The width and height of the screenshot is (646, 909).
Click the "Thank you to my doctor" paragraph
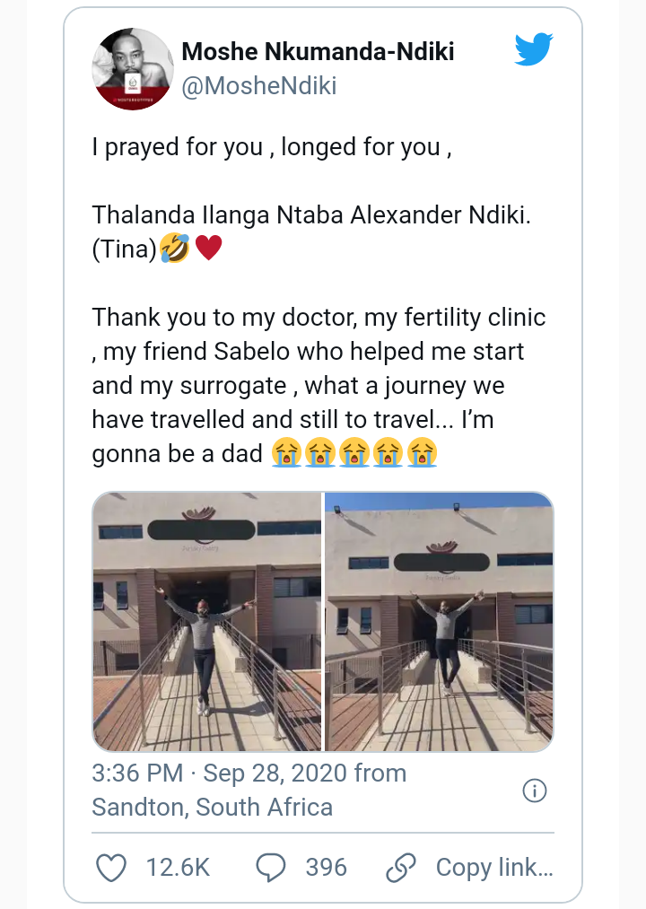[x=319, y=386]
